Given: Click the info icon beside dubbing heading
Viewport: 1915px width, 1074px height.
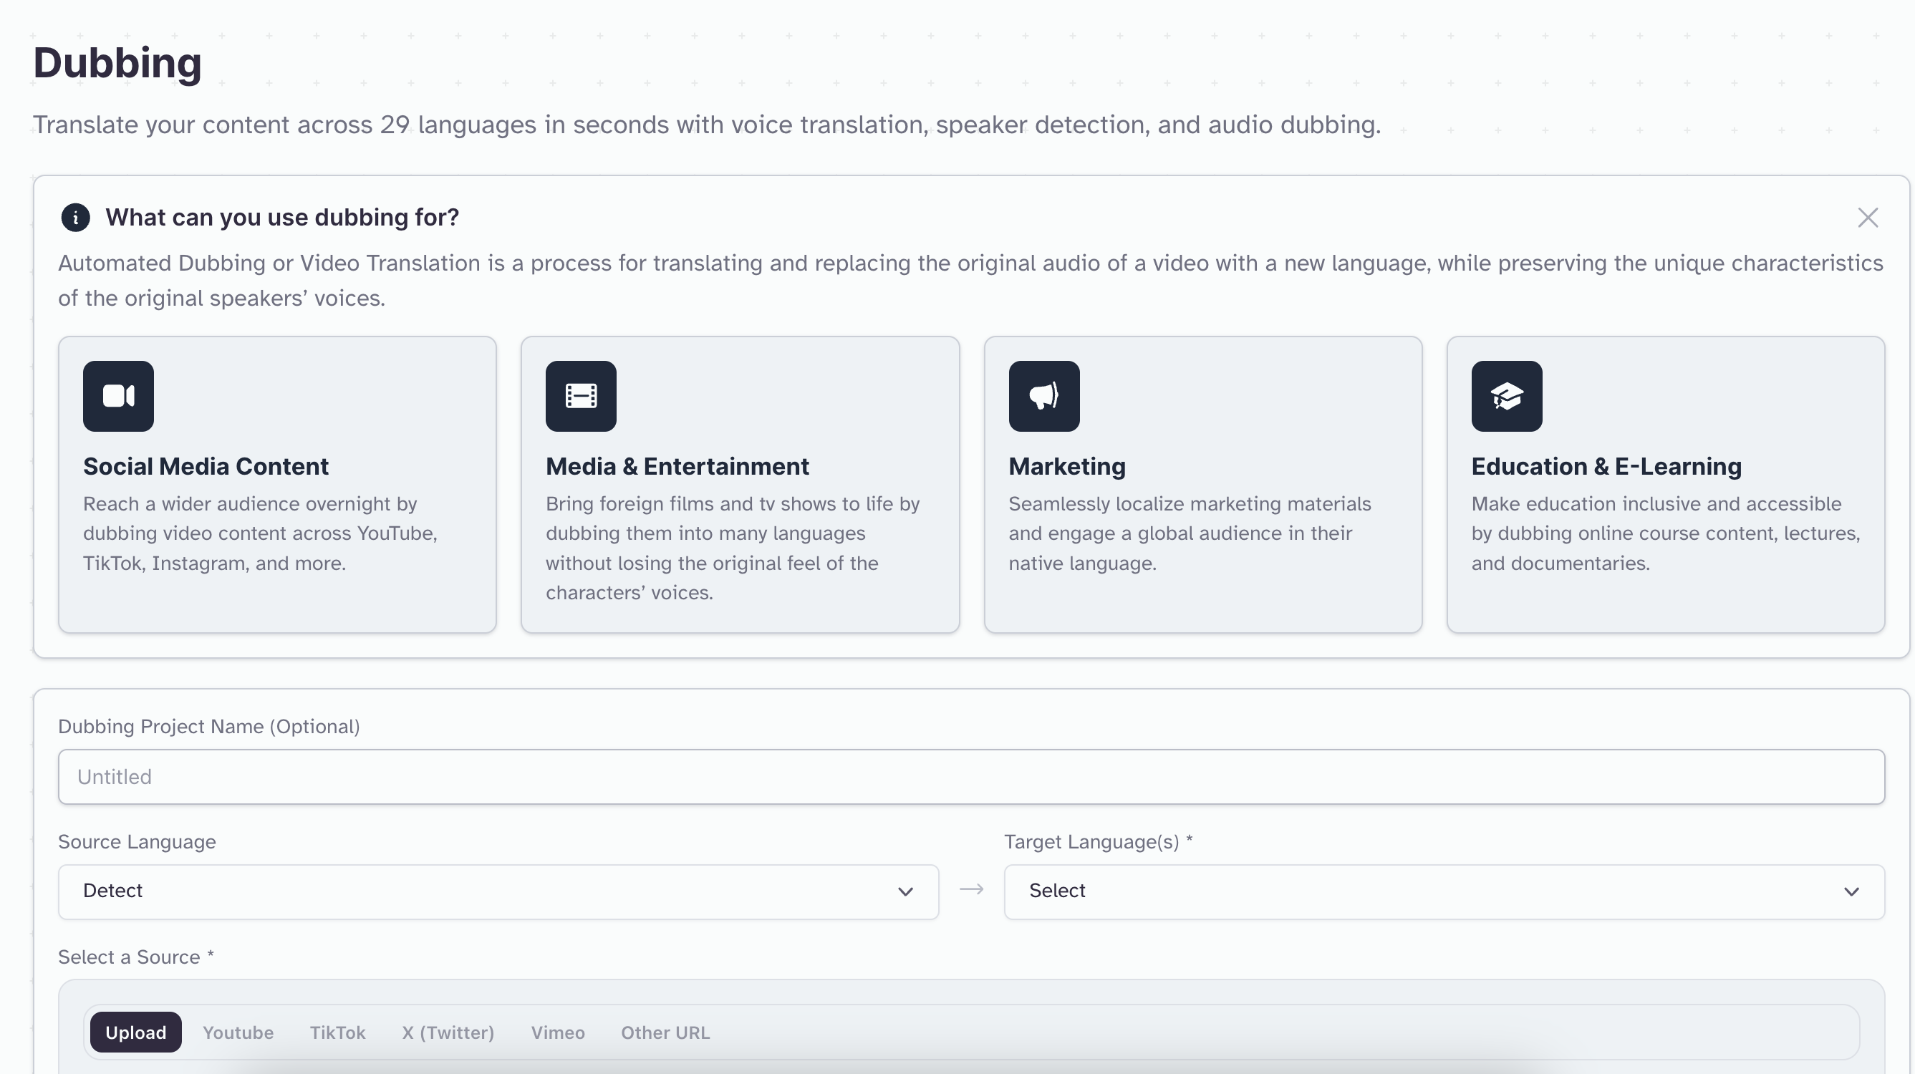Looking at the screenshot, I should 75,218.
